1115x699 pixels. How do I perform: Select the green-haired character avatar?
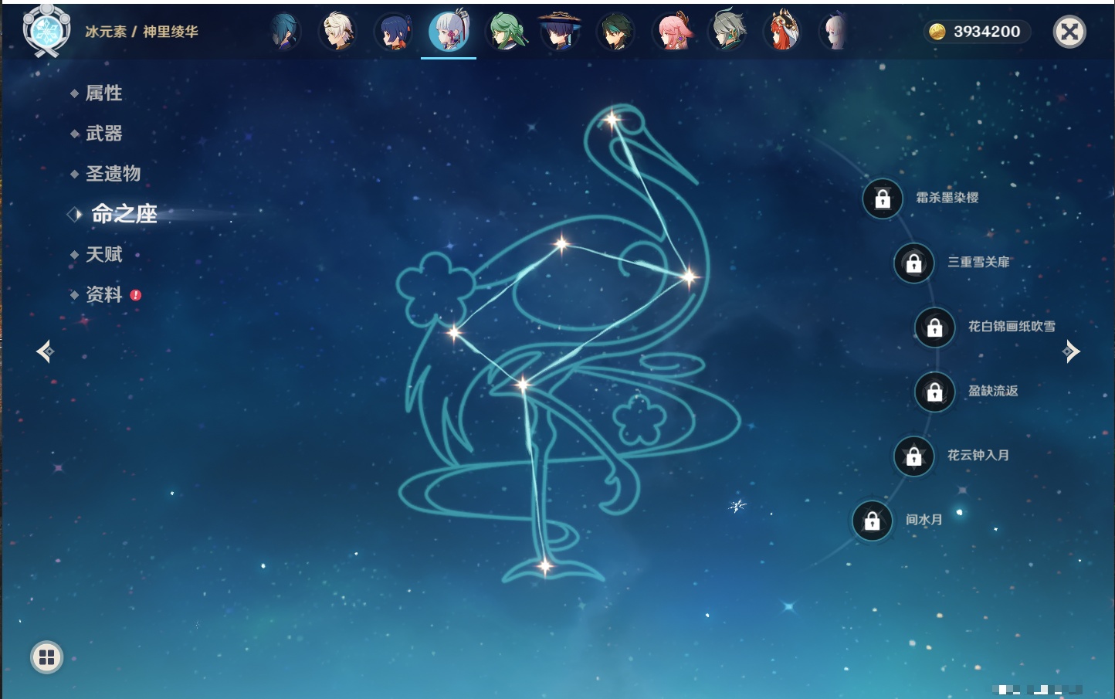(x=506, y=32)
